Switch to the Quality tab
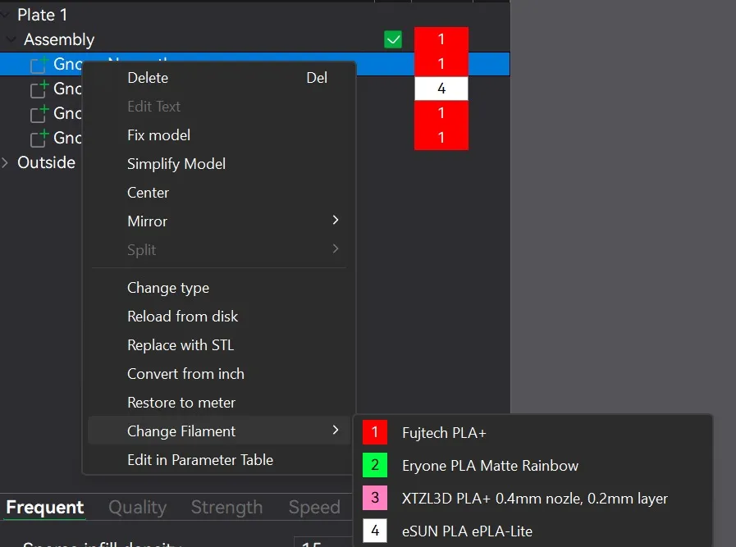 [138, 507]
